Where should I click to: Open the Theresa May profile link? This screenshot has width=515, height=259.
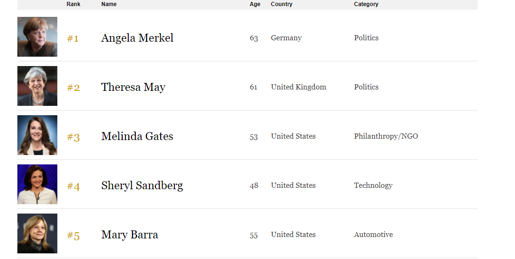pyautogui.click(x=133, y=87)
